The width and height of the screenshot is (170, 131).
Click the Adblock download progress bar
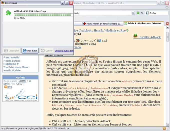(43, 15)
